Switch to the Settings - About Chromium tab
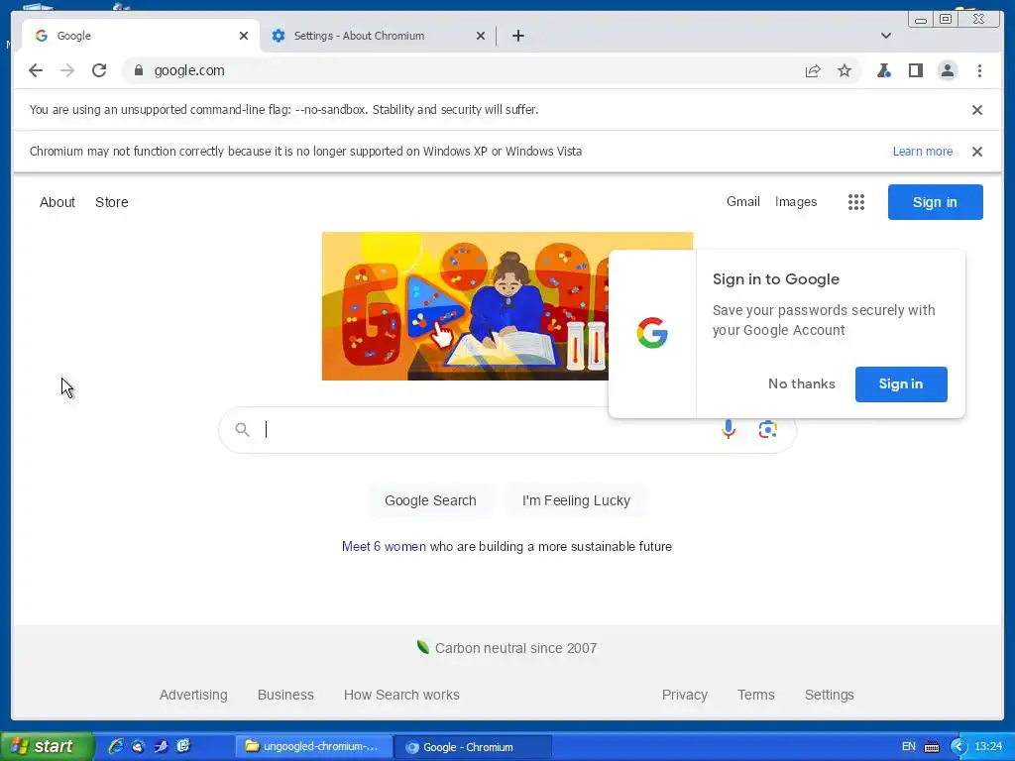1015x761 pixels. click(x=379, y=36)
